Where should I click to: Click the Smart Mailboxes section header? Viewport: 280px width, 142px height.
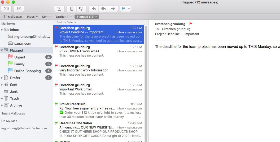click(x=13, y=113)
